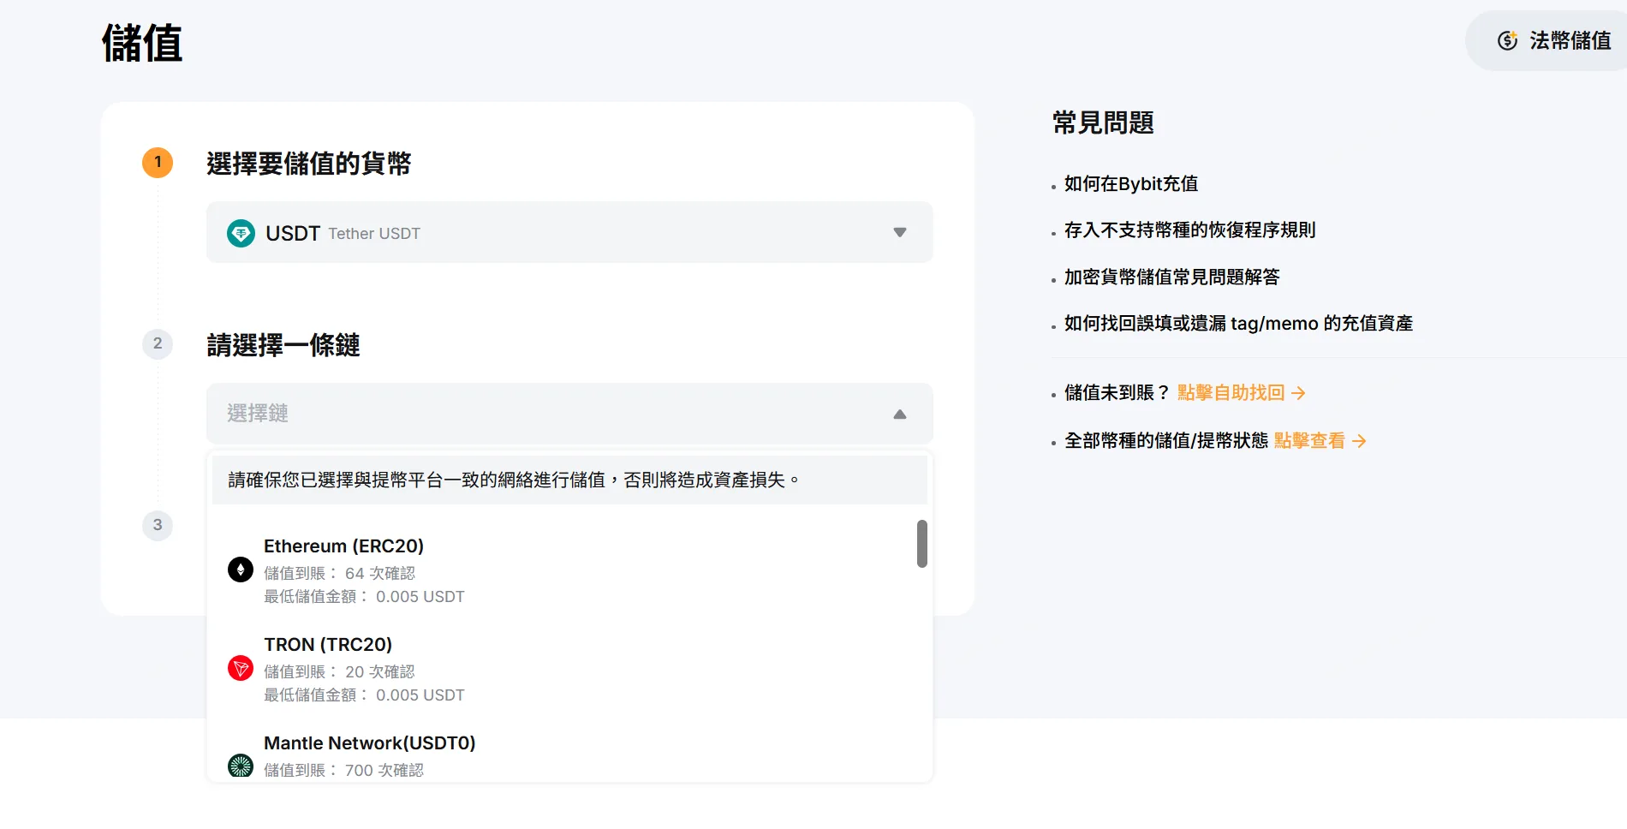
Task: Click the 選擇要儲值的貨幣 heading
Action: (x=308, y=163)
